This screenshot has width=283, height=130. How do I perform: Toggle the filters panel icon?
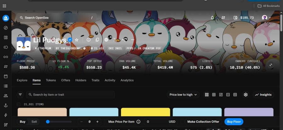(20, 95)
